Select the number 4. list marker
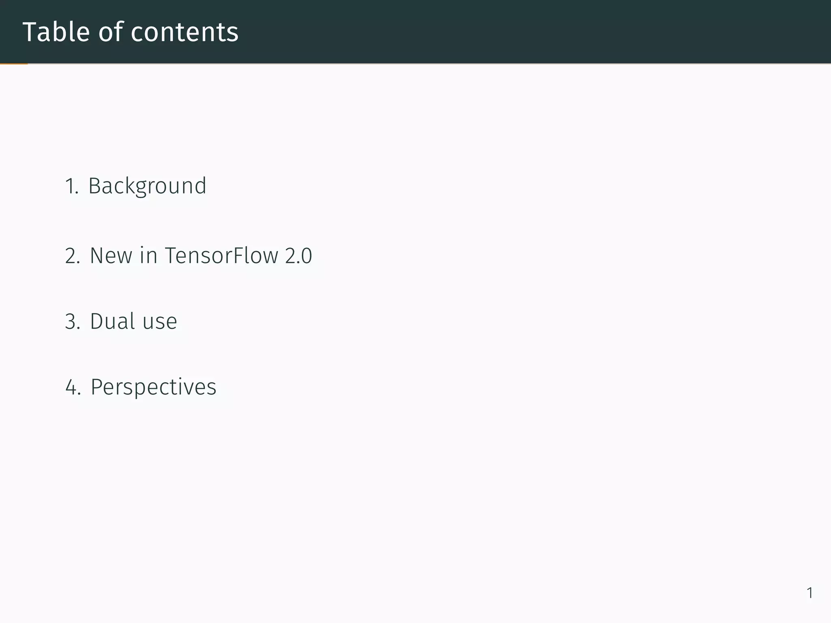This screenshot has width=831, height=623. pyautogui.click(x=73, y=387)
